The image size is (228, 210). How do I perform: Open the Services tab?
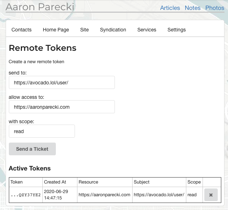[x=147, y=30]
